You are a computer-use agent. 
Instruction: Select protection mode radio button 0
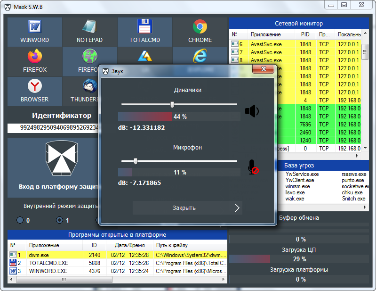click(x=20, y=220)
